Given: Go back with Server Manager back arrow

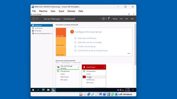Looking at the screenshot, I should point(34,19).
